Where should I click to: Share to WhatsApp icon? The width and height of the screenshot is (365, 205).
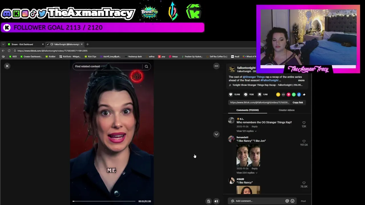point(294,95)
